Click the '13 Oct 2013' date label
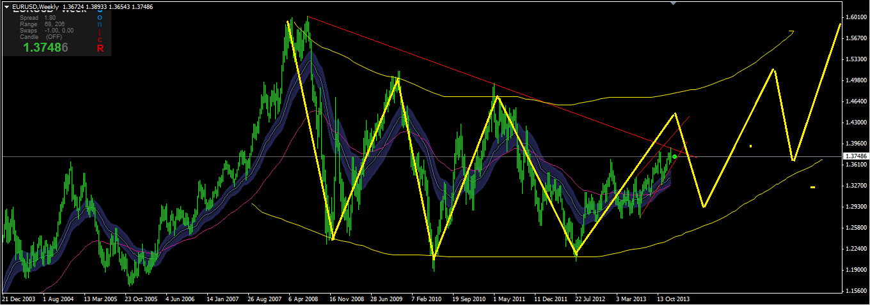 (673, 299)
